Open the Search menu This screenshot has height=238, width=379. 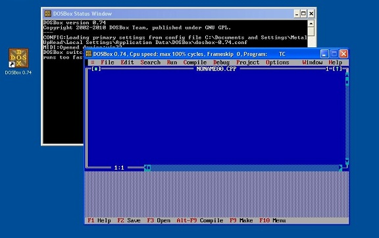pos(150,62)
